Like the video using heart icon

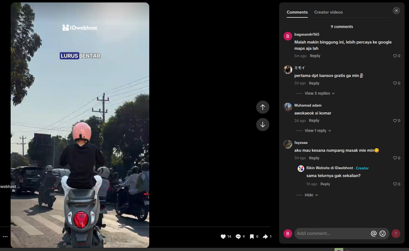tap(223, 237)
